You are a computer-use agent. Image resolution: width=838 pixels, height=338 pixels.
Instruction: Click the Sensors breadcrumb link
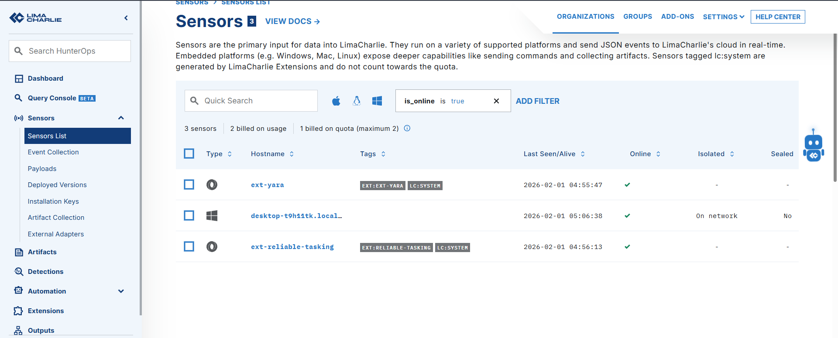(x=192, y=3)
